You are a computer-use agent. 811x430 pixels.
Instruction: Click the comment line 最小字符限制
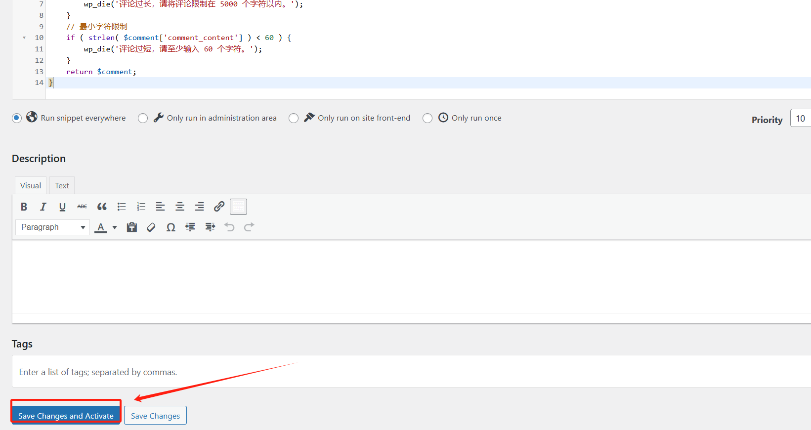point(97,27)
